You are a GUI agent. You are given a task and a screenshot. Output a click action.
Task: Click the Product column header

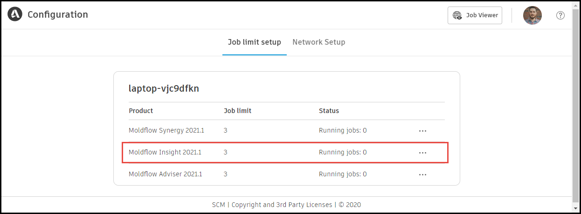coord(141,111)
